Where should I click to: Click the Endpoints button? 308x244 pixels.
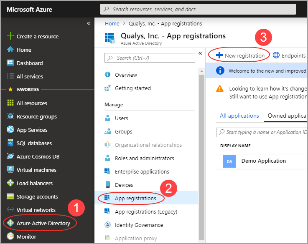click(x=289, y=55)
